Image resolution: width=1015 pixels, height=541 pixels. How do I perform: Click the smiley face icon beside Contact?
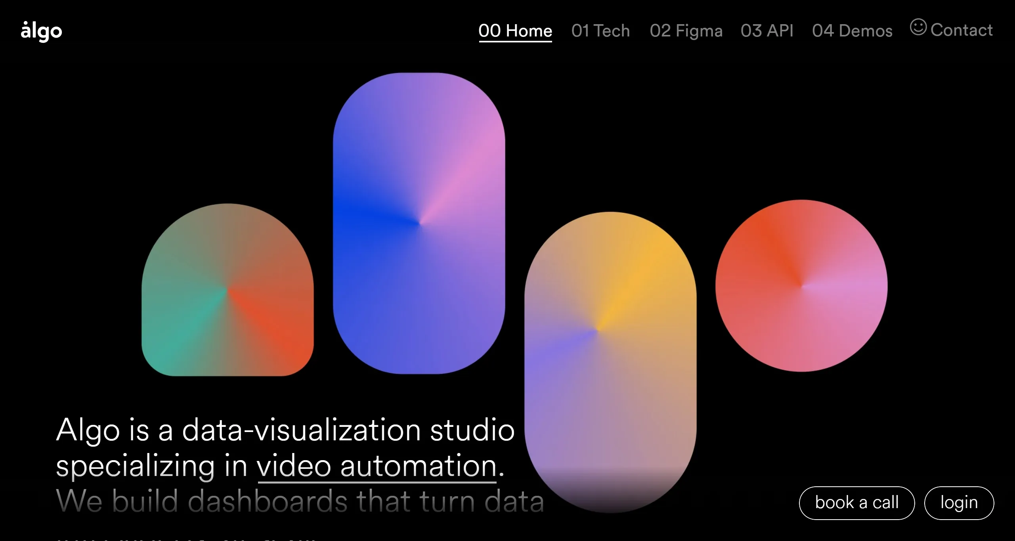point(918,27)
